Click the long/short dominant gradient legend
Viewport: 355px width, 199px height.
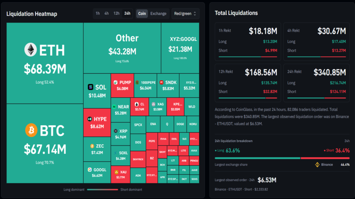click(x=102, y=189)
